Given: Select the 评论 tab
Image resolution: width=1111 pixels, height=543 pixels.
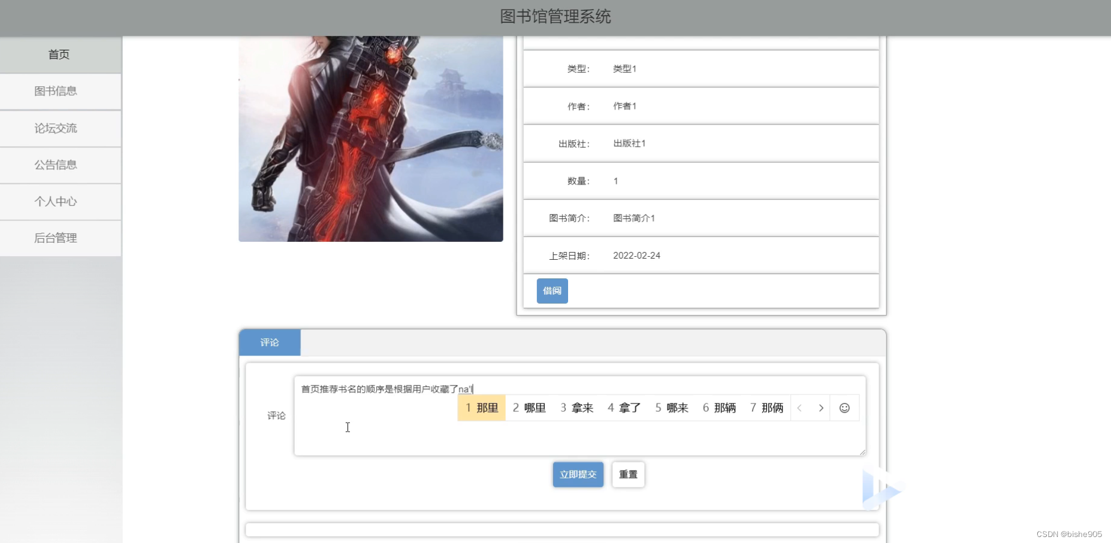Looking at the screenshot, I should pyautogui.click(x=270, y=342).
